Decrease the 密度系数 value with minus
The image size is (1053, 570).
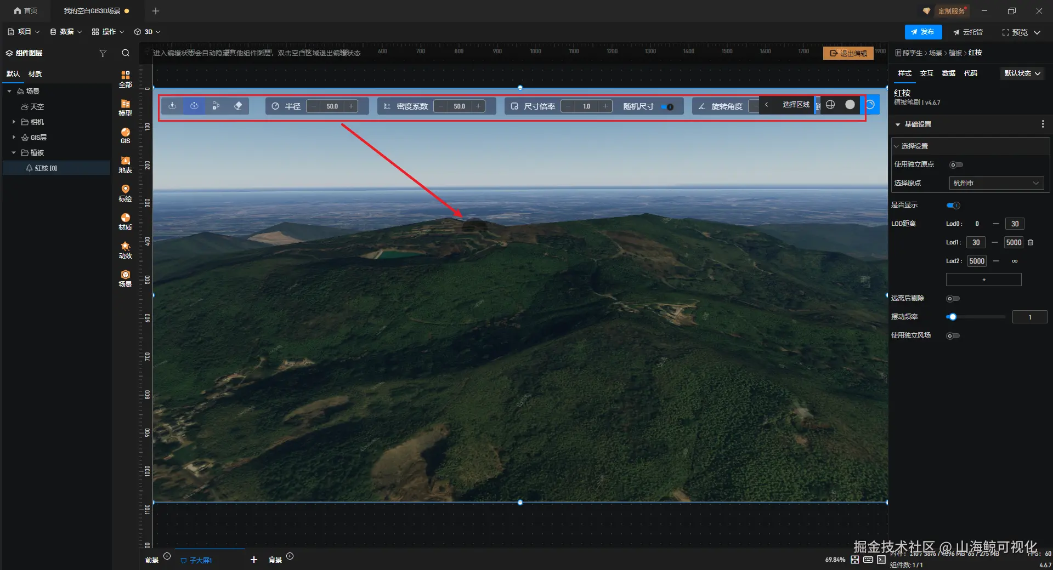[x=441, y=106]
